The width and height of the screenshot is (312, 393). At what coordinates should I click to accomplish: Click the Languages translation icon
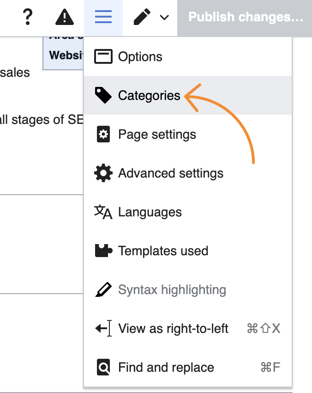[104, 212]
